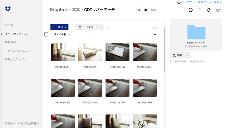Open 共有済み in sidebar
The image size is (227, 128).
click(10, 42)
